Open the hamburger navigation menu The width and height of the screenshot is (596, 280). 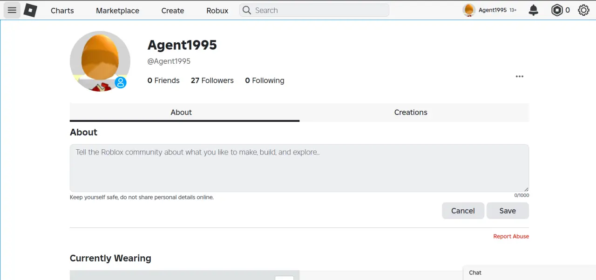click(12, 10)
